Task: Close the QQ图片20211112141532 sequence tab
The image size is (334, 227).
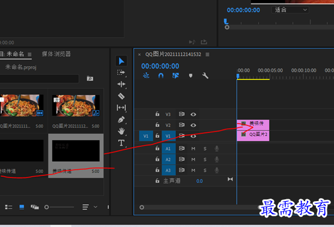Action: pos(139,54)
